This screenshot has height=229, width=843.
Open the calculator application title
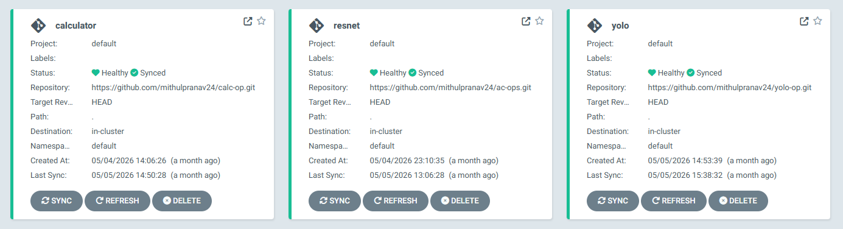point(75,26)
